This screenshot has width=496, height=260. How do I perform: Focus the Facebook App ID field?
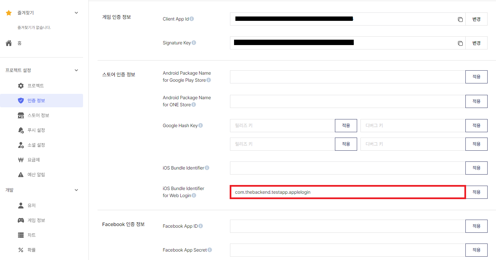click(x=348, y=226)
